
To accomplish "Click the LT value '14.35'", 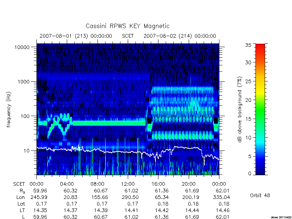I will pyautogui.click(x=40, y=210).
